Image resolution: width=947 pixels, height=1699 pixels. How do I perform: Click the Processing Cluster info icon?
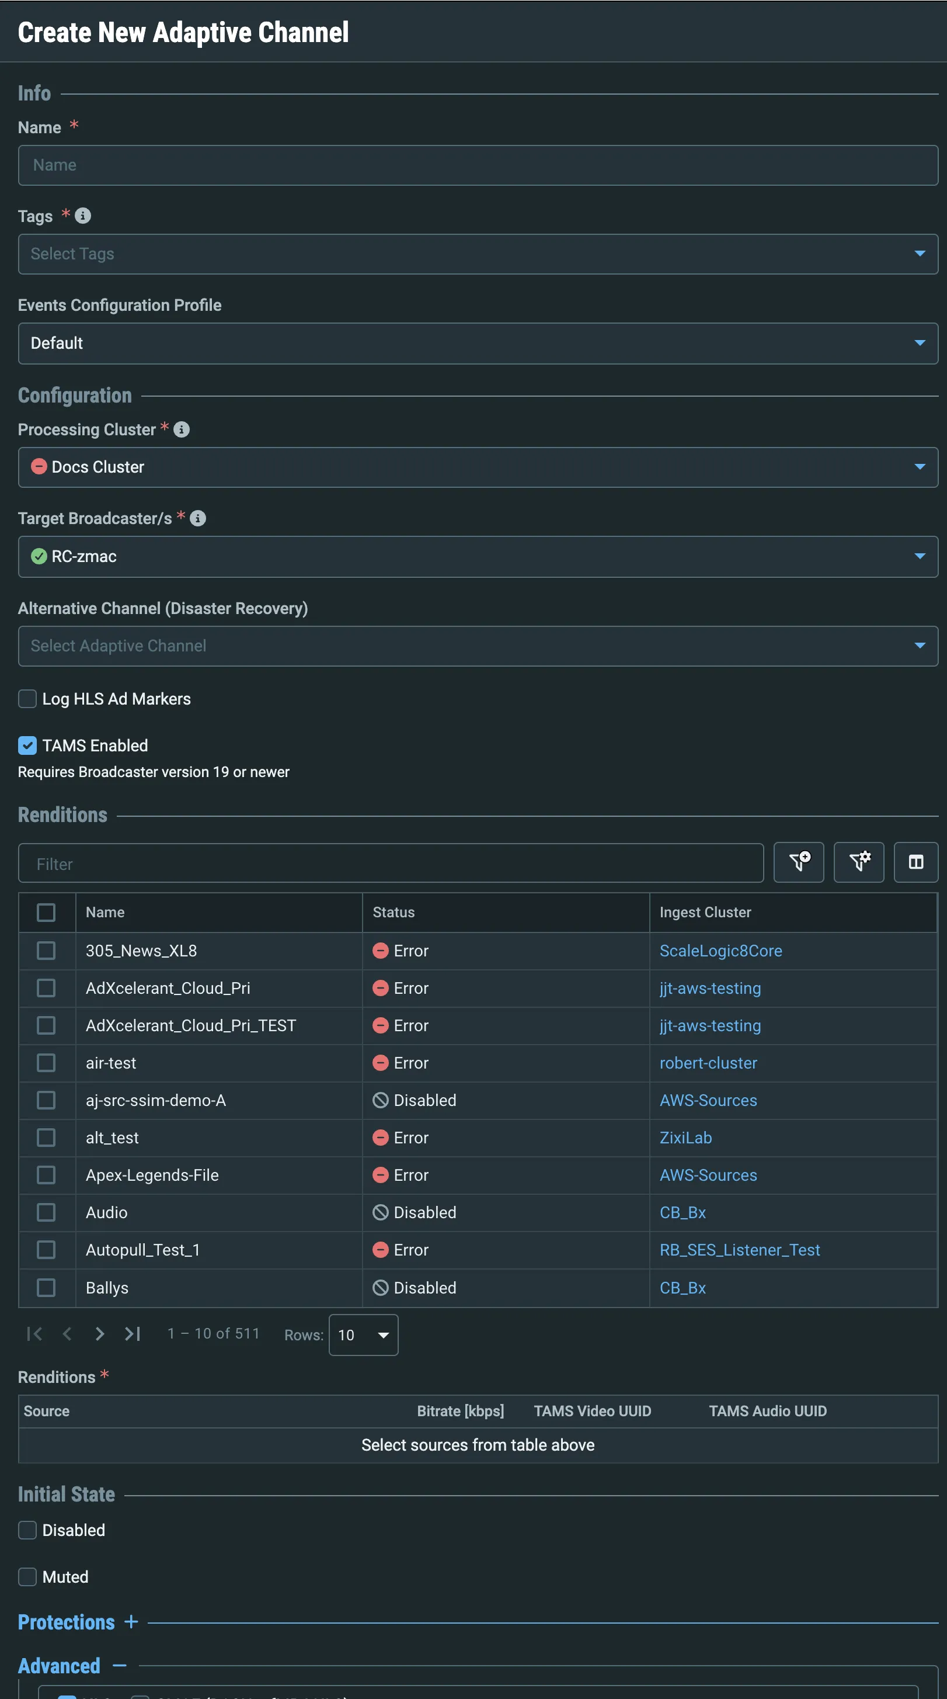pos(182,429)
